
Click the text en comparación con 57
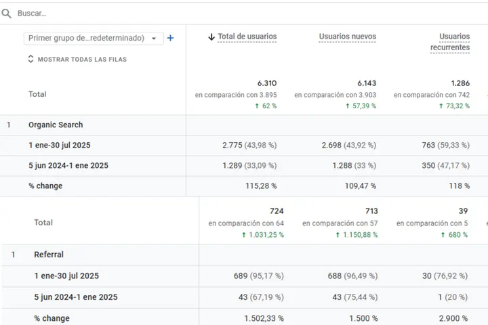click(x=340, y=223)
